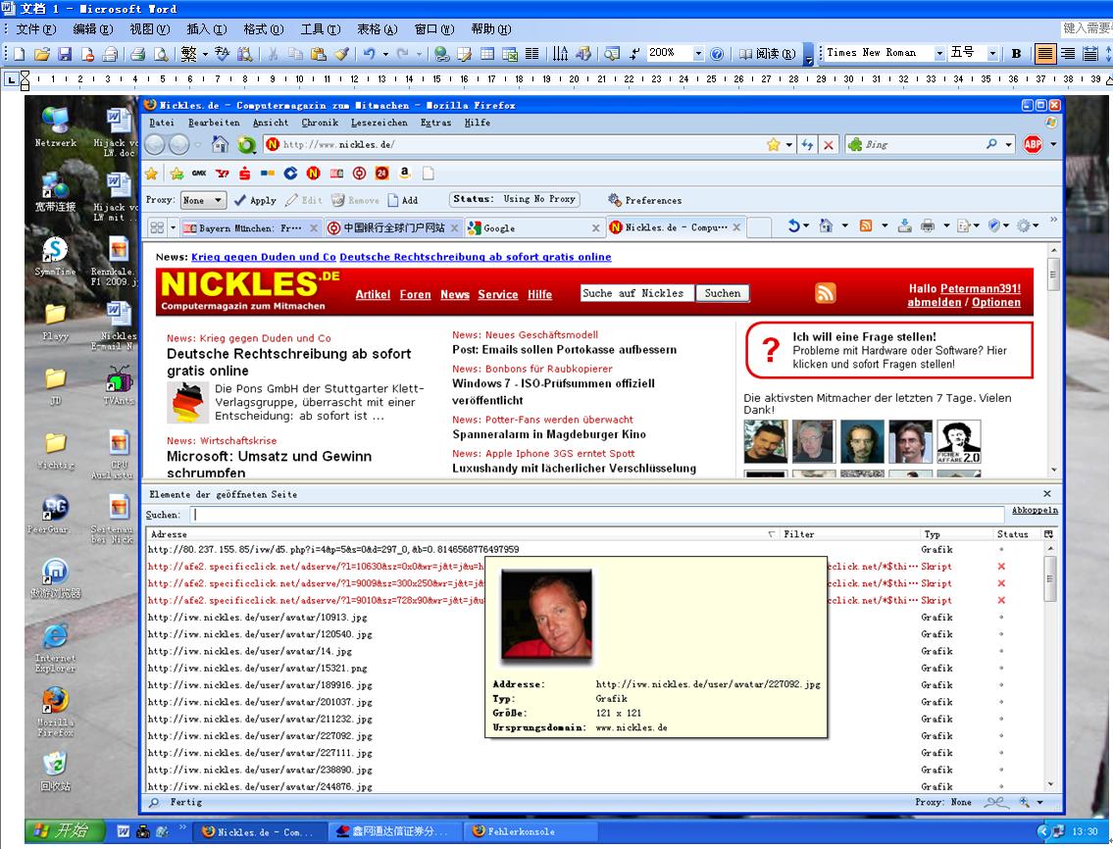Open Tables and Borders pencil icon
The width and height of the screenshot is (1113, 849).
465,54
